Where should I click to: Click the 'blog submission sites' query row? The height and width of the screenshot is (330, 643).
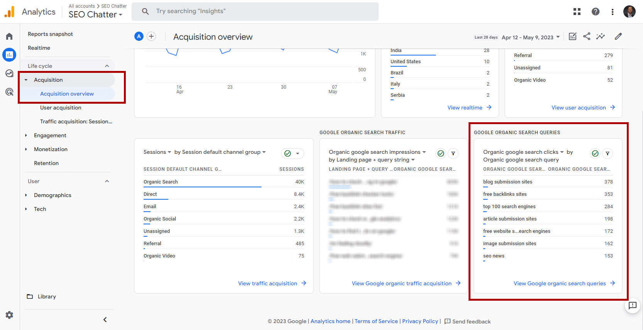pyautogui.click(x=548, y=182)
